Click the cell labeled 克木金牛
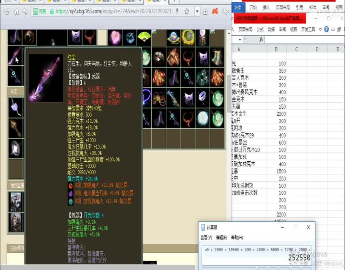345x270 pixels. (x=249, y=114)
